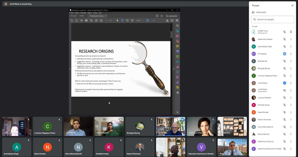Mute Bob Barrett from the people list

coord(284,61)
